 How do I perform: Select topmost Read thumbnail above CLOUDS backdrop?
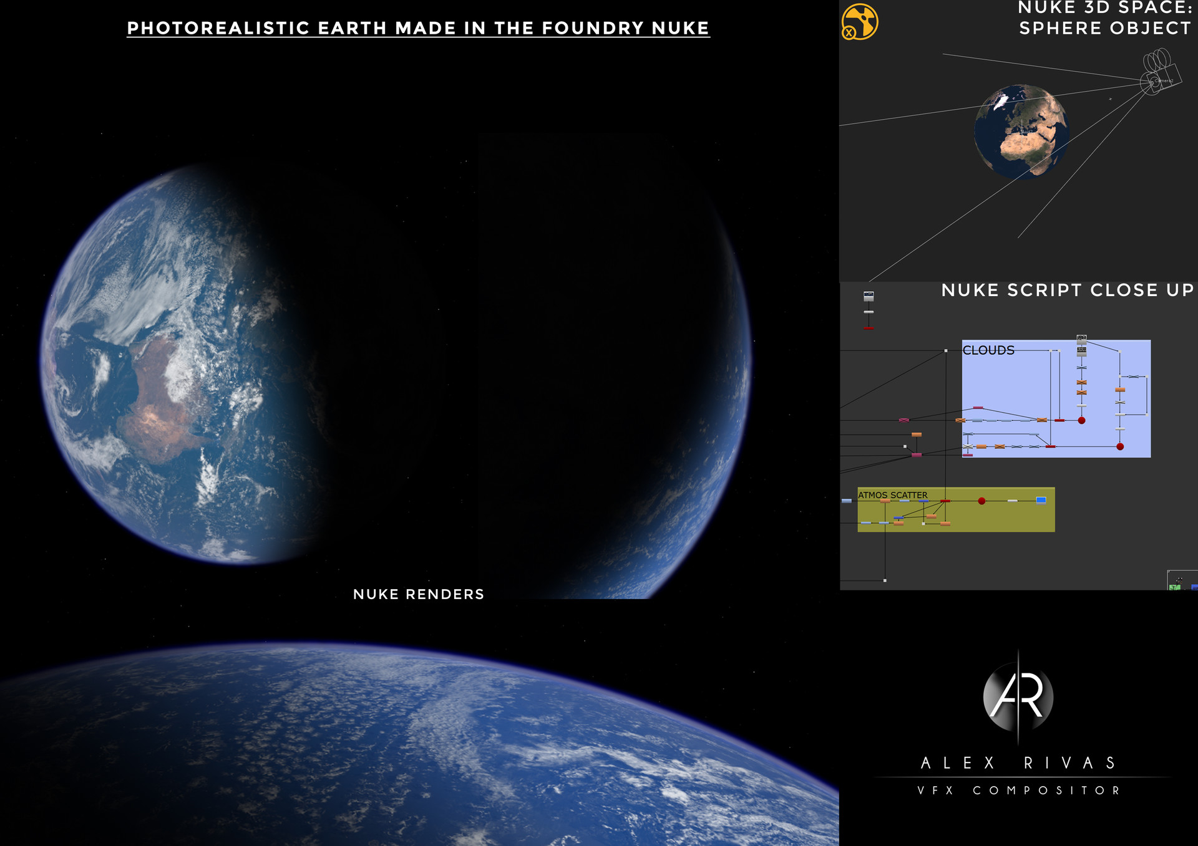1082,340
